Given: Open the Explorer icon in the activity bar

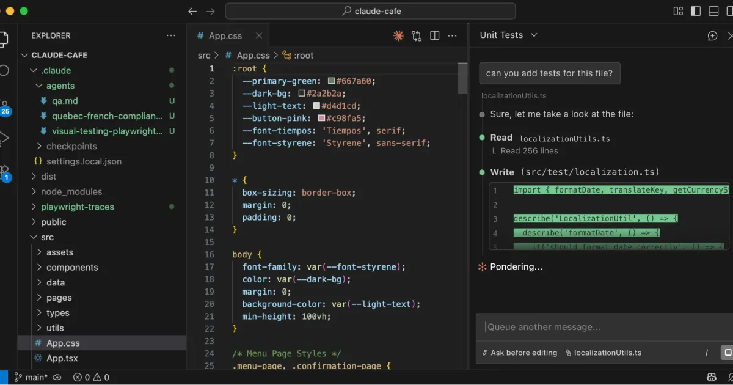Looking at the screenshot, I should point(4,40).
